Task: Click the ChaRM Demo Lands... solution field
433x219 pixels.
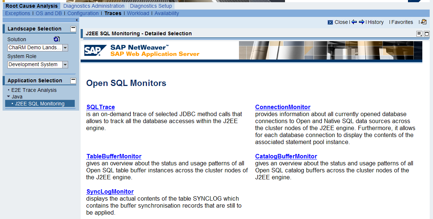Action: [35, 48]
